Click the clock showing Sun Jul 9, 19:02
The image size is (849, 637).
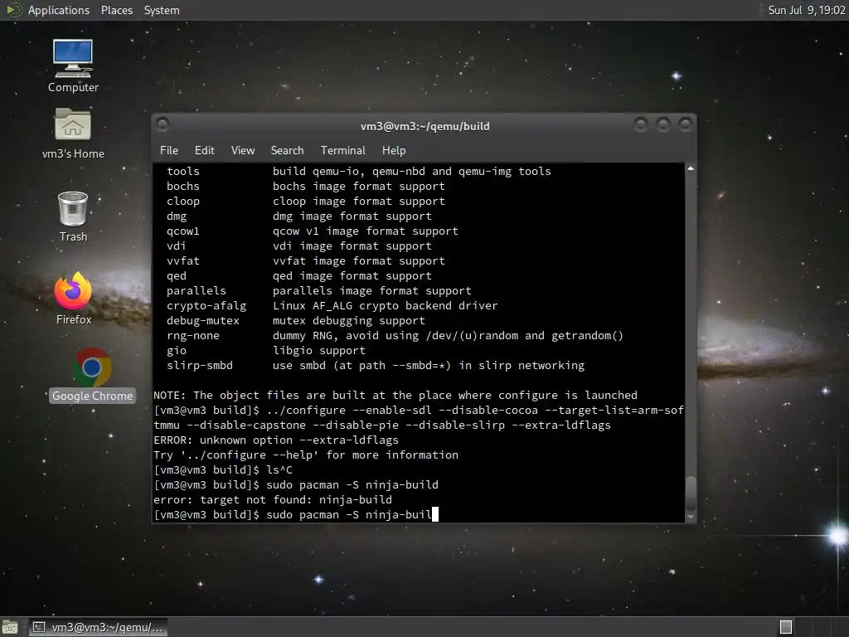pyautogui.click(x=806, y=10)
